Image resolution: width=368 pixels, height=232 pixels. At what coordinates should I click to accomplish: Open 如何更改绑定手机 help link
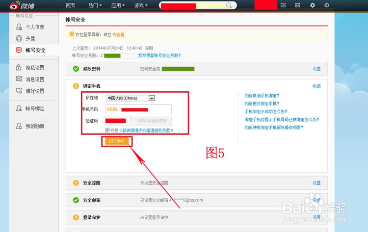262,103
